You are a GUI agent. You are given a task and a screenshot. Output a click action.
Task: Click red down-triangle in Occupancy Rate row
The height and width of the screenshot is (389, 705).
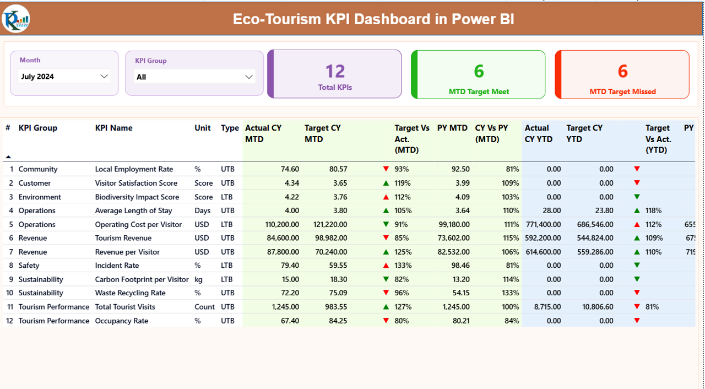click(386, 320)
